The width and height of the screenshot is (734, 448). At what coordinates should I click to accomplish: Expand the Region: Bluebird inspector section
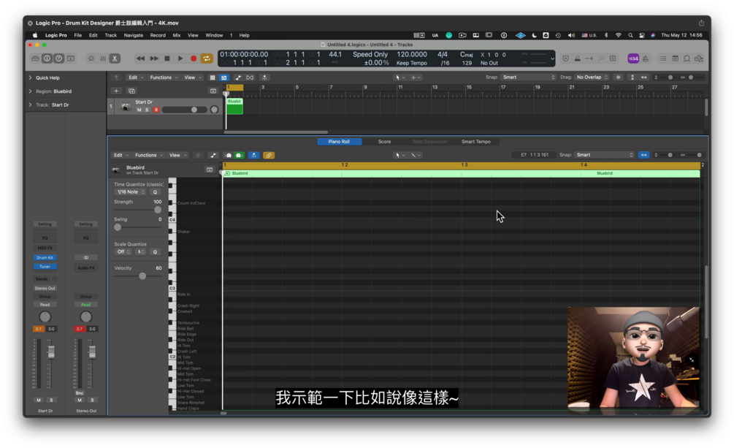pos(31,91)
